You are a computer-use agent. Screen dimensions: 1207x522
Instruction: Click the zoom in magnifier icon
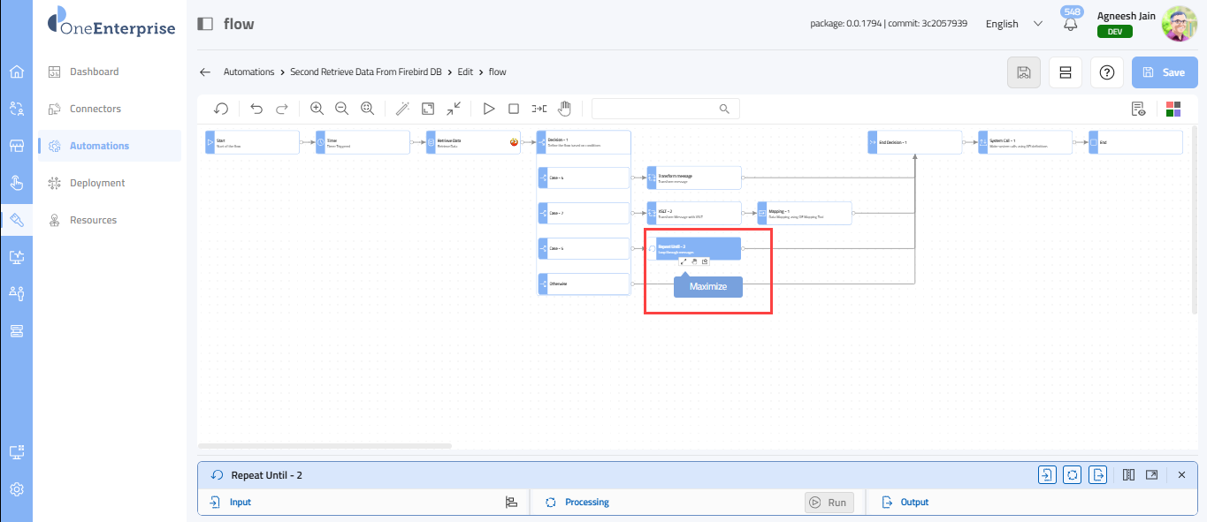[317, 109]
